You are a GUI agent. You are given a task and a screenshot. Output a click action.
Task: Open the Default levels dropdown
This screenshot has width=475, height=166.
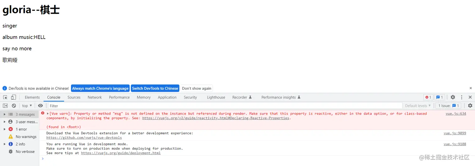point(418,106)
